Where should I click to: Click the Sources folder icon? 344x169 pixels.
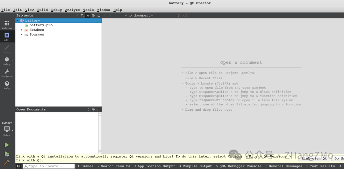26,35
